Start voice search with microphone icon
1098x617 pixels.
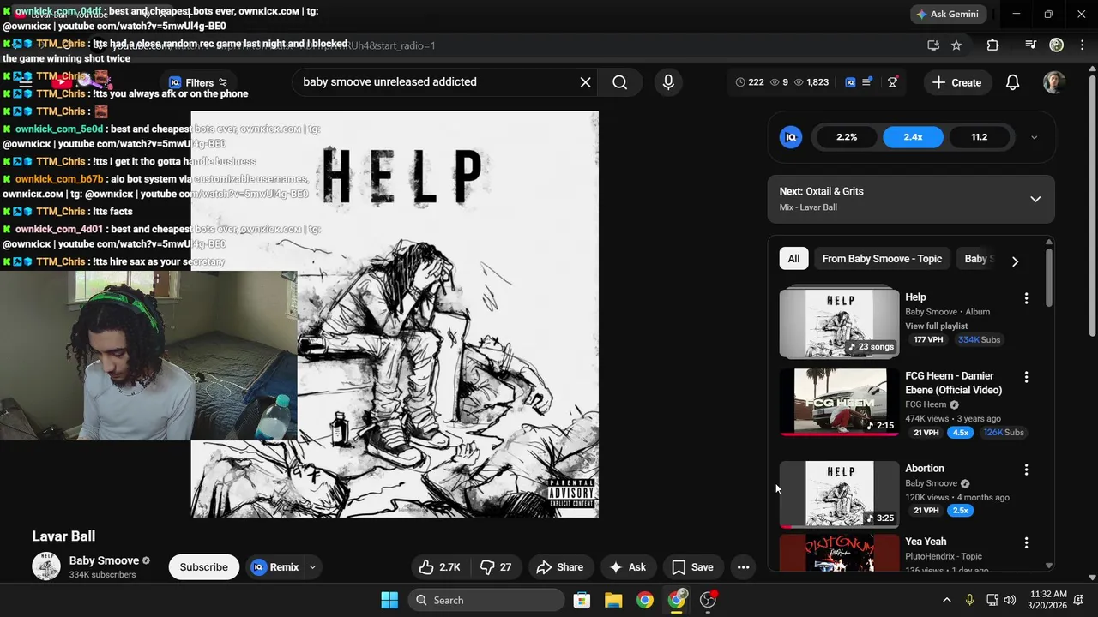pyautogui.click(x=668, y=82)
